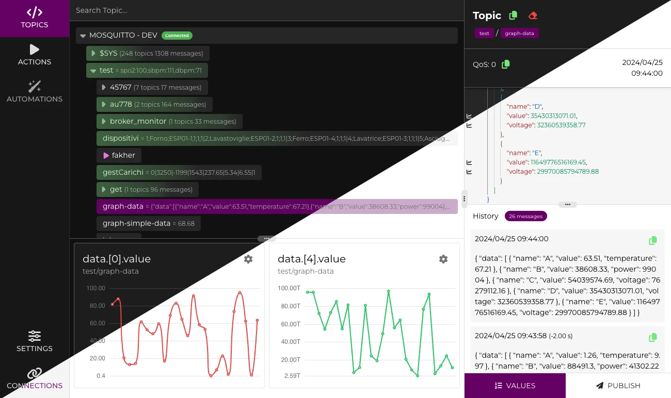This screenshot has width=671, height=398.
Task: Expand the broker_monitor topic node
Action: click(x=104, y=122)
